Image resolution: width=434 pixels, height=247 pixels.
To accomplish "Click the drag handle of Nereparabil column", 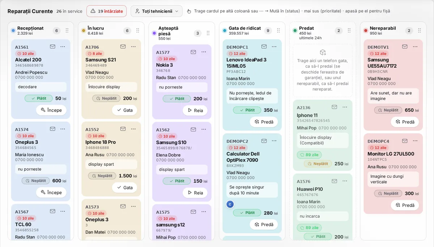I will tap(420, 31).
